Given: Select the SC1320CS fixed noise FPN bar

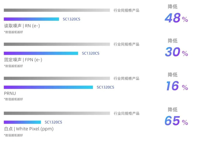Looking at the screenshot, I should (41, 53).
